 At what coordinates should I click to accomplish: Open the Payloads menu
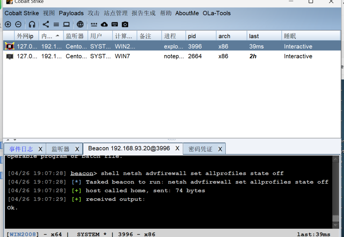point(71,13)
